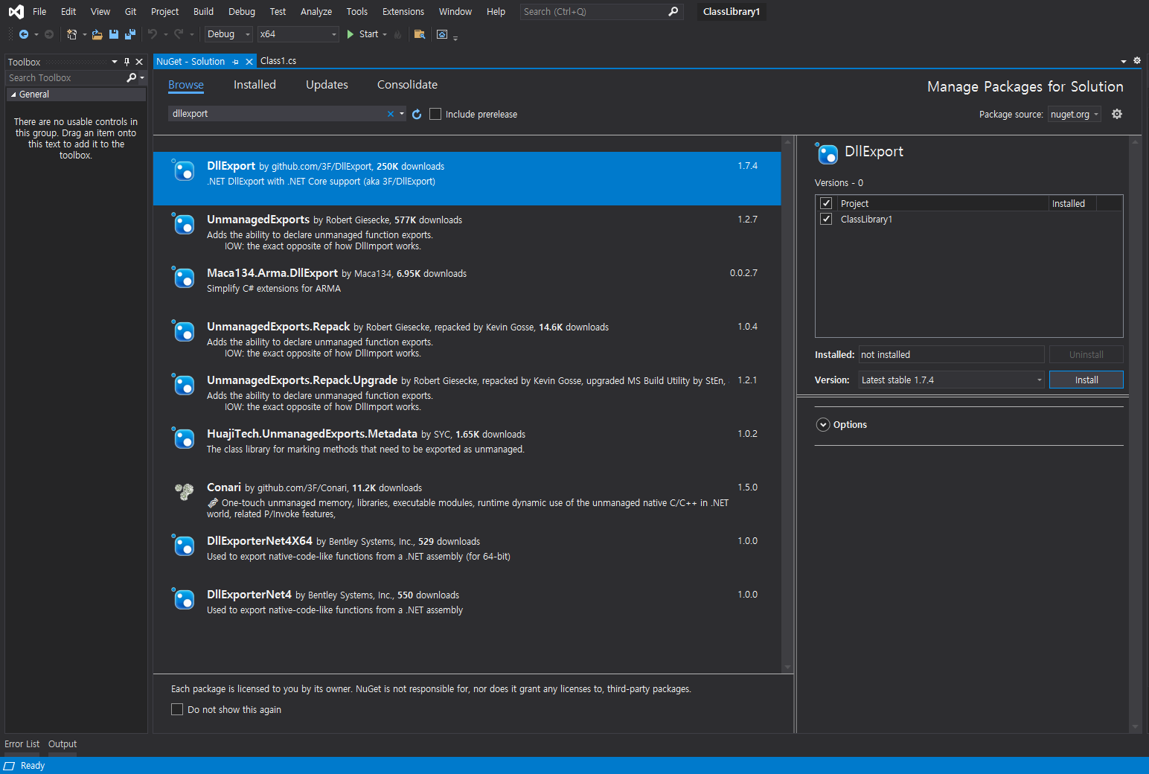1149x774 pixels.
Task: Expand the Start button dropdown arrow
Action: coord(385,34)
